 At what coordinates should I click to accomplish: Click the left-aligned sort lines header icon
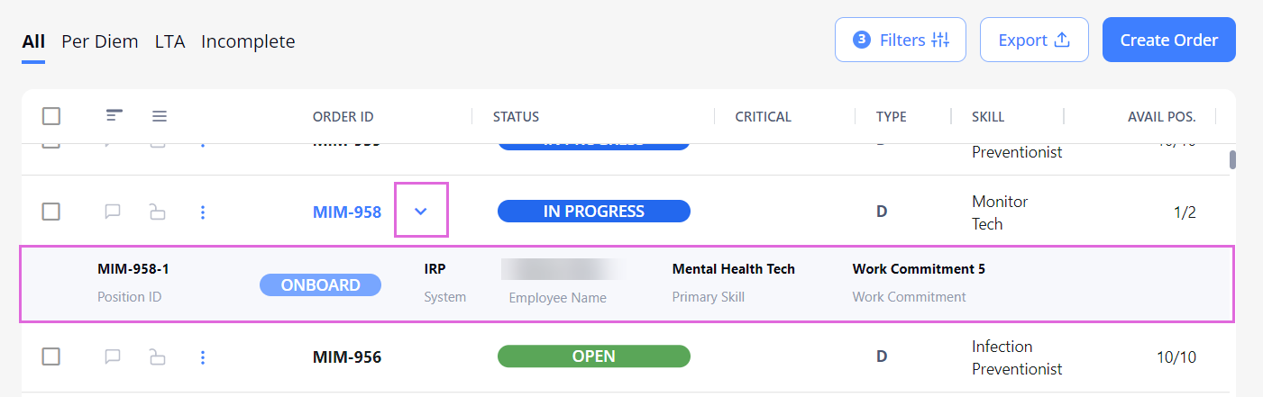pos(114,116)
